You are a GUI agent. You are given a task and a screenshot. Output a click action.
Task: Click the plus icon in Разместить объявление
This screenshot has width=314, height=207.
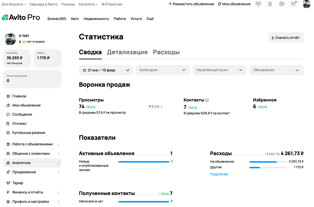pos(170,4)
